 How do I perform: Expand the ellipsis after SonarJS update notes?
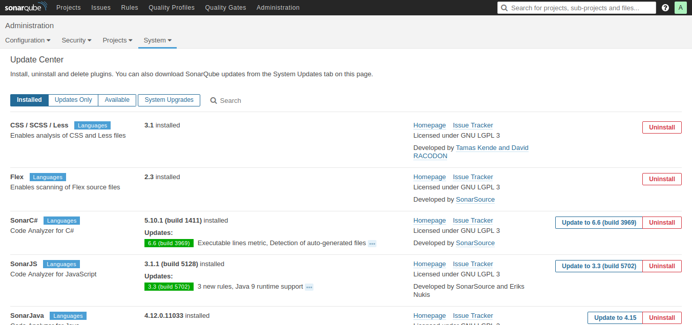coord(309,287)
